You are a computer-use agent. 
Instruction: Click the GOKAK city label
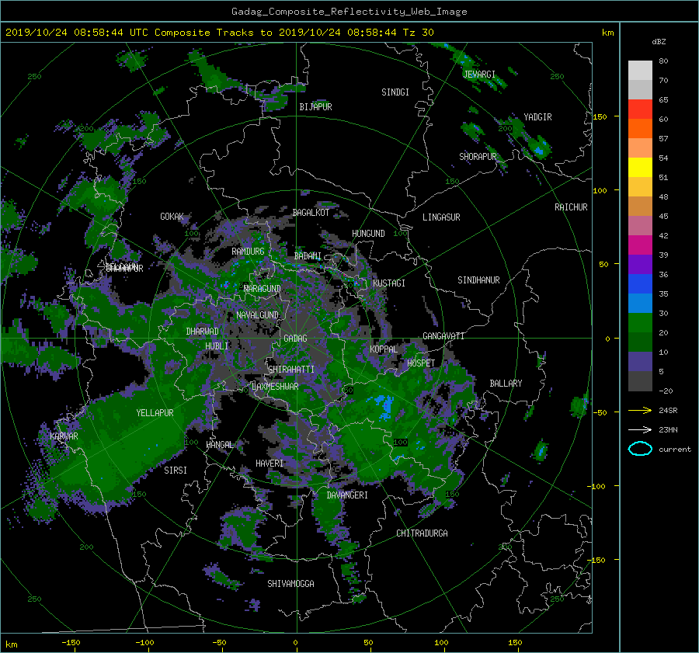[x=172, y=217]
